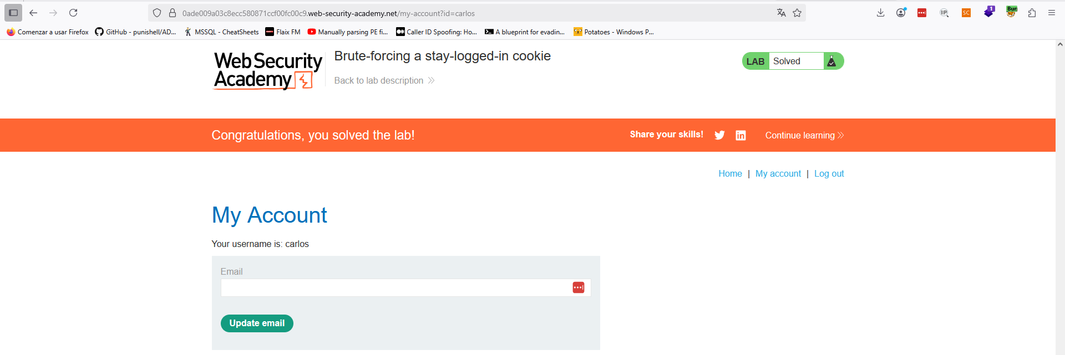This screenshot has width=1065, height=355.
Task: Toggle the Firefox sidebar button
Action: [x=13, y=13]
